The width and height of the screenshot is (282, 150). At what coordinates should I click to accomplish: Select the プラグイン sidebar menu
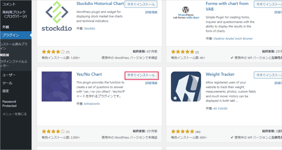(x=16, y=35)
